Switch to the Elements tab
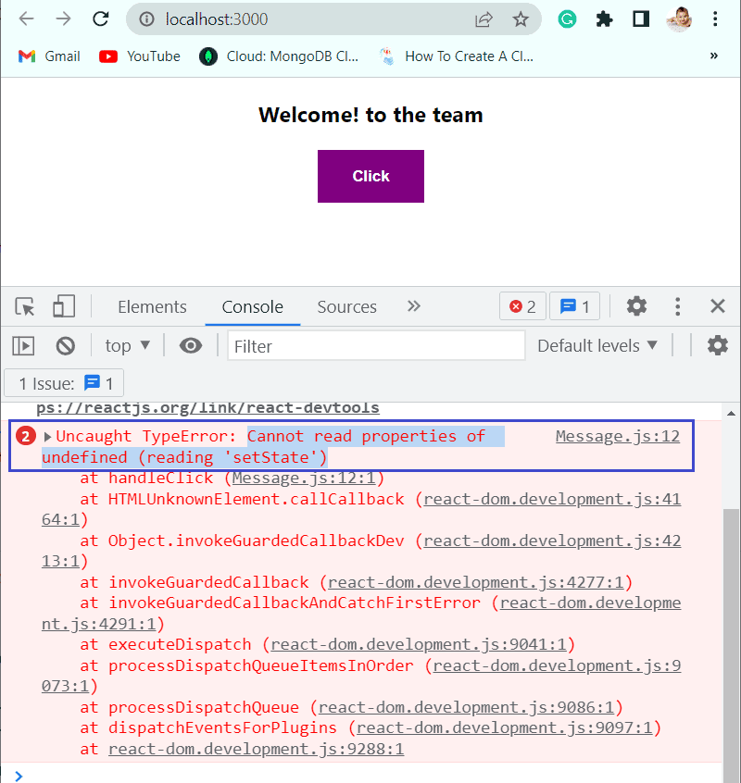The height and width of the screenshot is (783, 741). click(x=152, y=306)
